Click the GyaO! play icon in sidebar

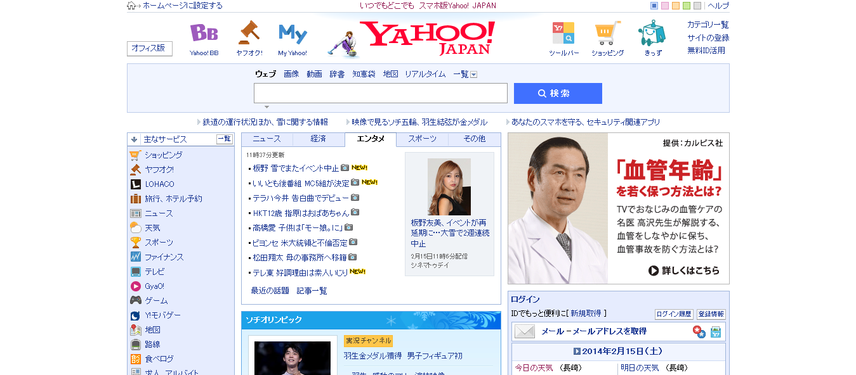(135, 286)
